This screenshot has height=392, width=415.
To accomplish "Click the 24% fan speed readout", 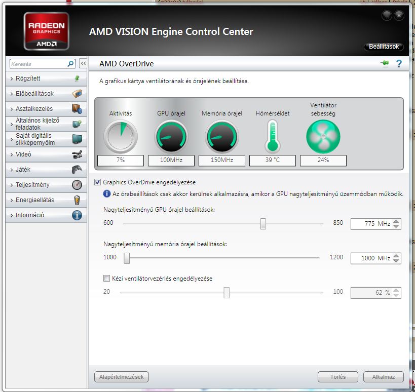I will pos(323,160).
